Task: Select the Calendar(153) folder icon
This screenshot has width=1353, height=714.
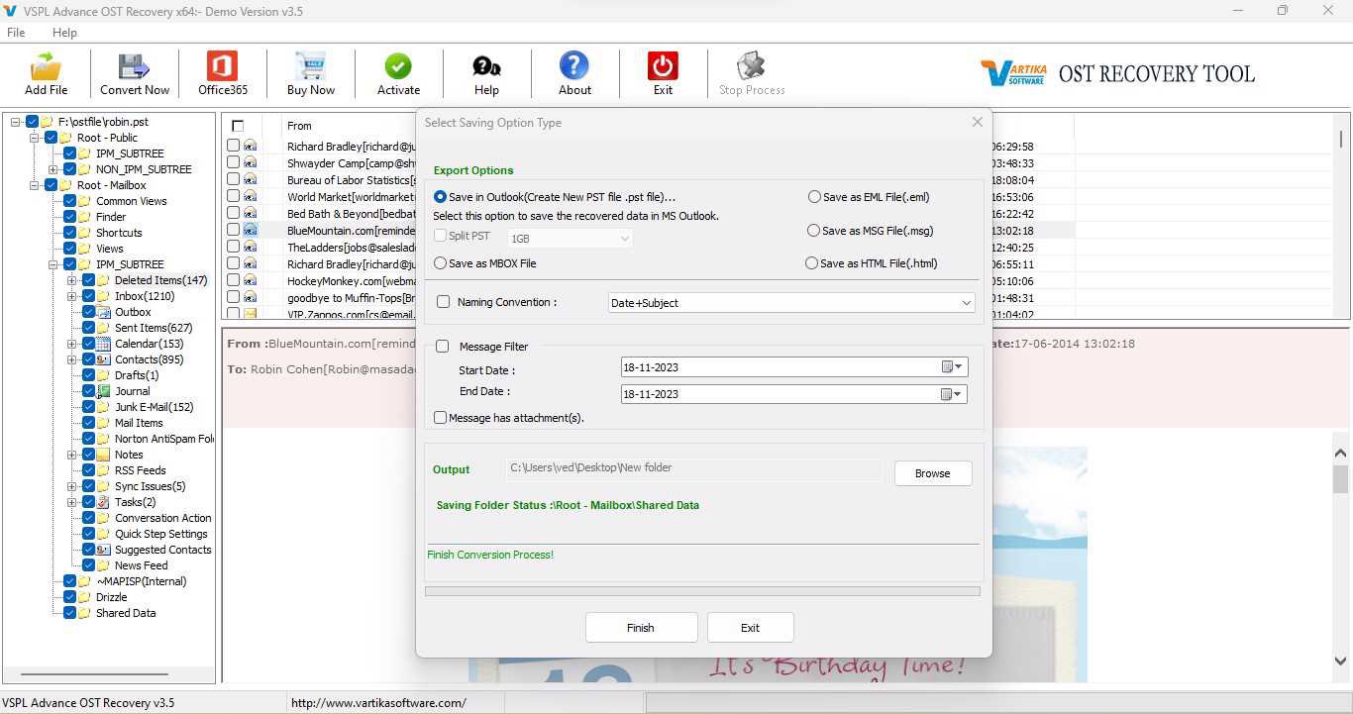Action: click(103, 344)
